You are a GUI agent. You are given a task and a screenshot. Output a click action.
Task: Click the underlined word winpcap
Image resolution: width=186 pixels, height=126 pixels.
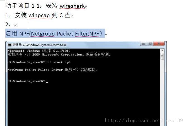(39, 15)
